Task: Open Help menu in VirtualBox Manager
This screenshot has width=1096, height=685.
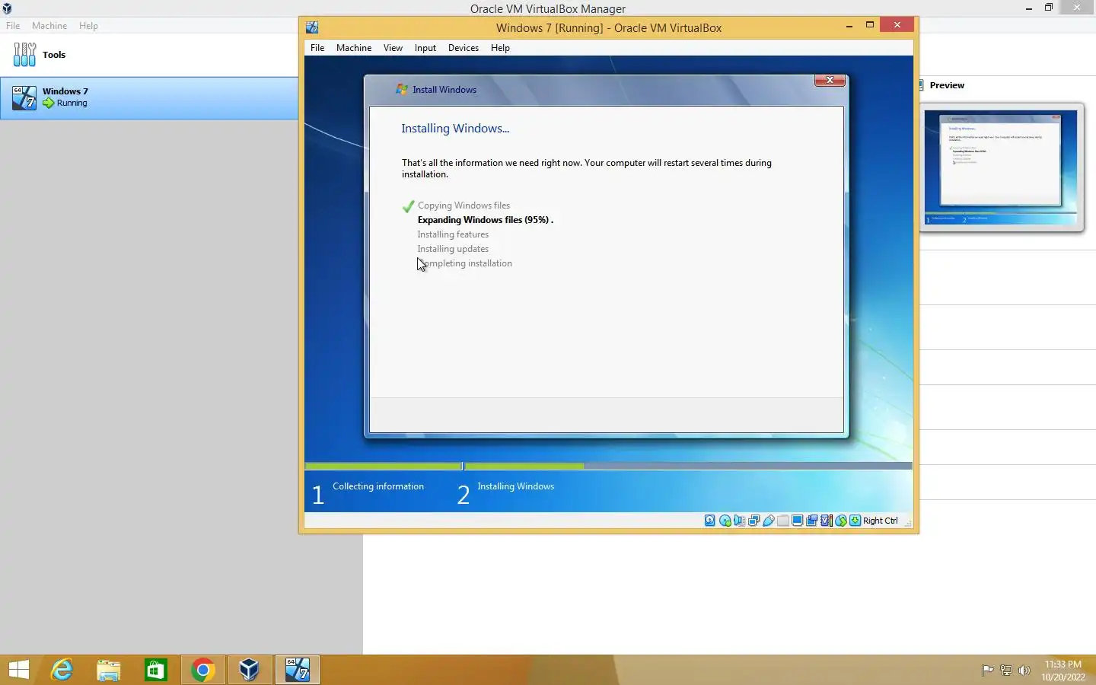Action: click(x=88, y=25)
